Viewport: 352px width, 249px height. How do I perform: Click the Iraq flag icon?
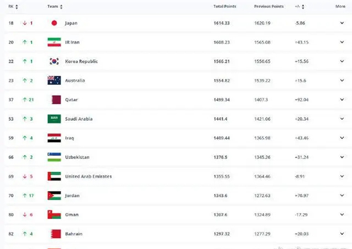53,138
